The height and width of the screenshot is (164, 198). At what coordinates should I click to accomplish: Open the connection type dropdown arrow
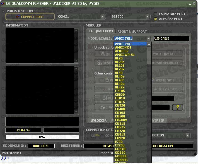pyautogui.click(x=188, y=135)
